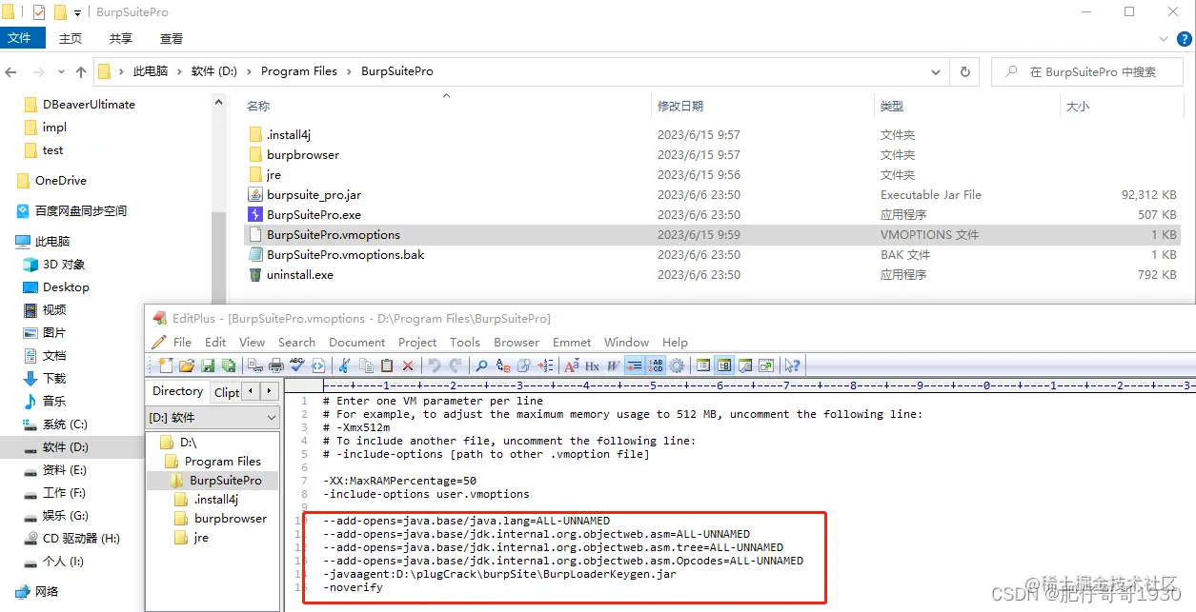
Task: Click the Go to Line icon
Action: click(x=545, y=365)
